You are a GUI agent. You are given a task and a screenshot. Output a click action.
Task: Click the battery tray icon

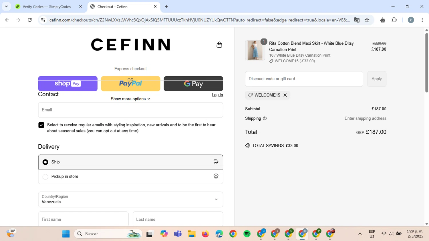(x=399, y=234)
